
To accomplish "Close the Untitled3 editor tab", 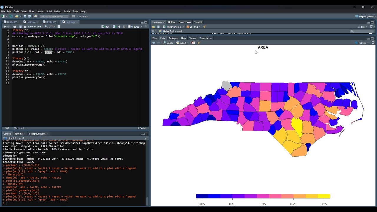I will [x=18, y=22].
